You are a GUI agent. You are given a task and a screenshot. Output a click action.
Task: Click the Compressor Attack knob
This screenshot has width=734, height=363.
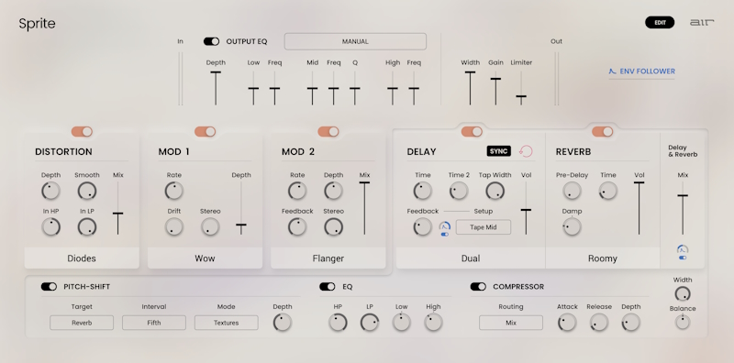click(567, 323)
